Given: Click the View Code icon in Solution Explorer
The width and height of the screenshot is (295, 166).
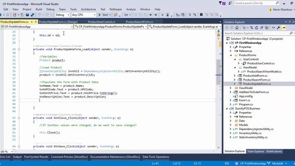Looking at the screenshot, I should point(273,28).
